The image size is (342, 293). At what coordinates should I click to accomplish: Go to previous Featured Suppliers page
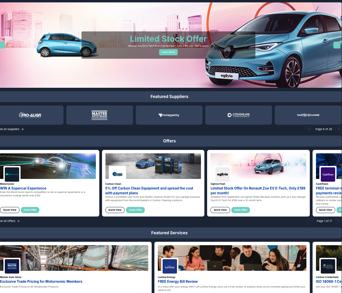coord(309,129)
